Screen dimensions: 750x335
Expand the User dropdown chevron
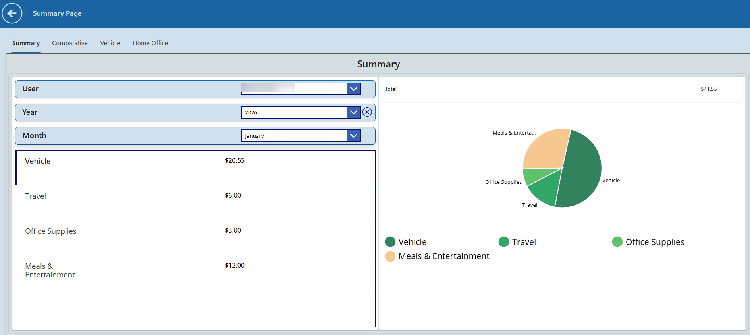pyautogui.click(x=353, y=89)
